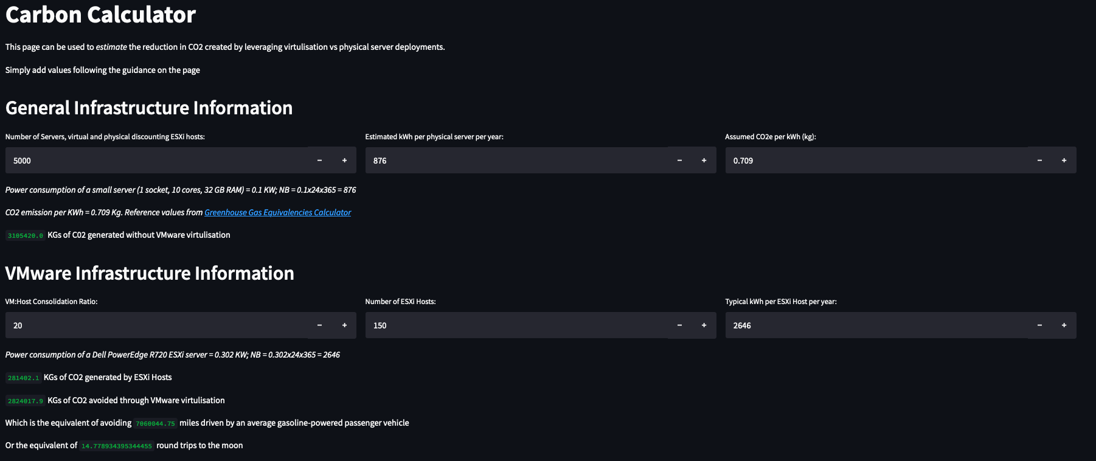The height and width of the screenshot is (461, 1096).
Task: Increase VM:Host Consolidation Ratio
Action: (x=344, y=325)
